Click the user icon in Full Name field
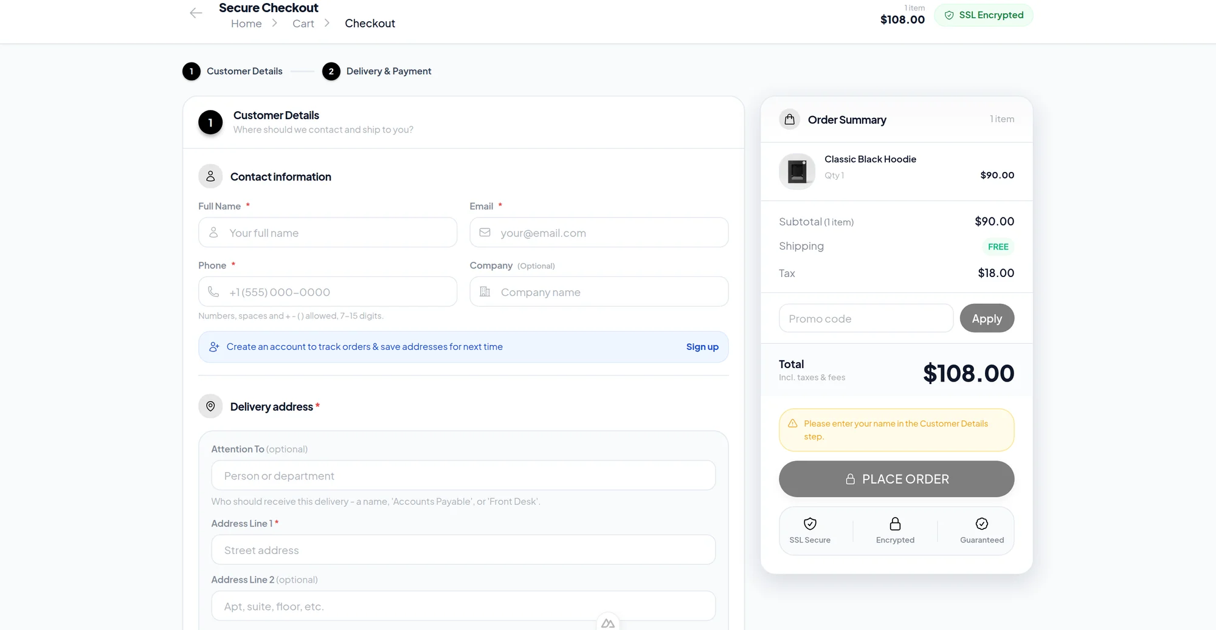 (213, 233)
